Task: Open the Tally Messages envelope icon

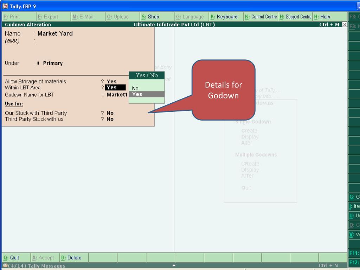Action: point(6,266)
